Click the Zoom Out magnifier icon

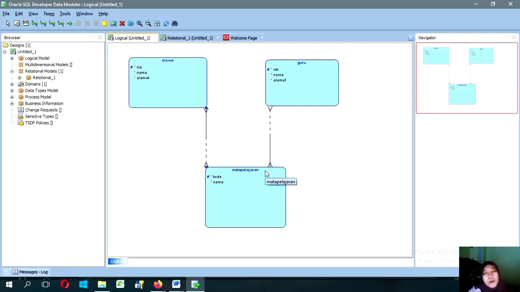click(x=148, y=24)
